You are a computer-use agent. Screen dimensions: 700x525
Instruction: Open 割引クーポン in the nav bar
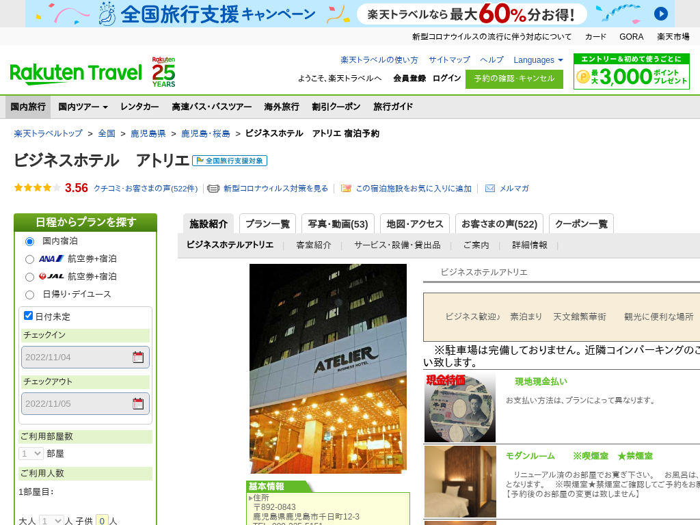tap(336, 107)
